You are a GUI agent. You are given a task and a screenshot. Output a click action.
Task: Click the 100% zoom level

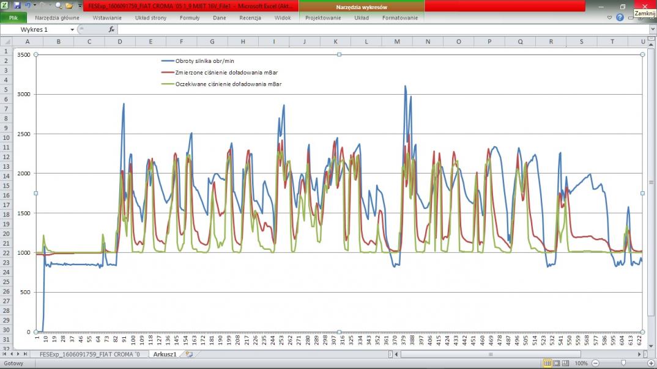[x=581, y=363]
